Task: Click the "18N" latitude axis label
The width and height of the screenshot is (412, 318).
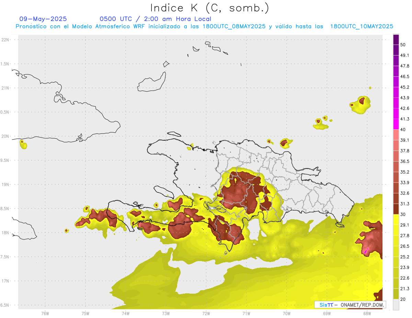Action: pyautogui.click(x=6, y=233)
